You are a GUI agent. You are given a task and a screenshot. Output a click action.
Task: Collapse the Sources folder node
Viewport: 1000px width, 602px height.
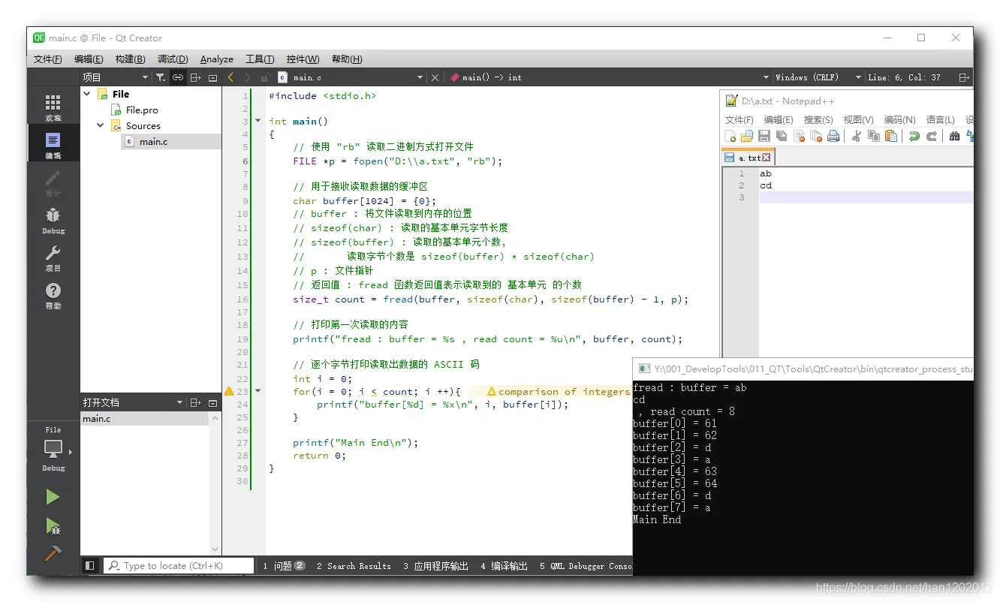coord(100,125)
